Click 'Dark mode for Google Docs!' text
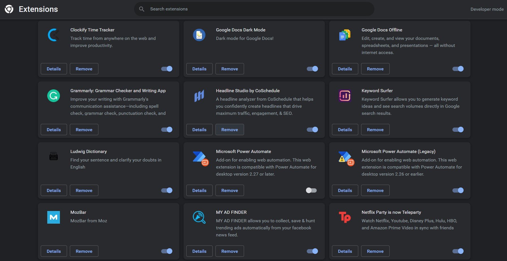Image resolution: width=507 pixels, height=261 pixels. 245,38
